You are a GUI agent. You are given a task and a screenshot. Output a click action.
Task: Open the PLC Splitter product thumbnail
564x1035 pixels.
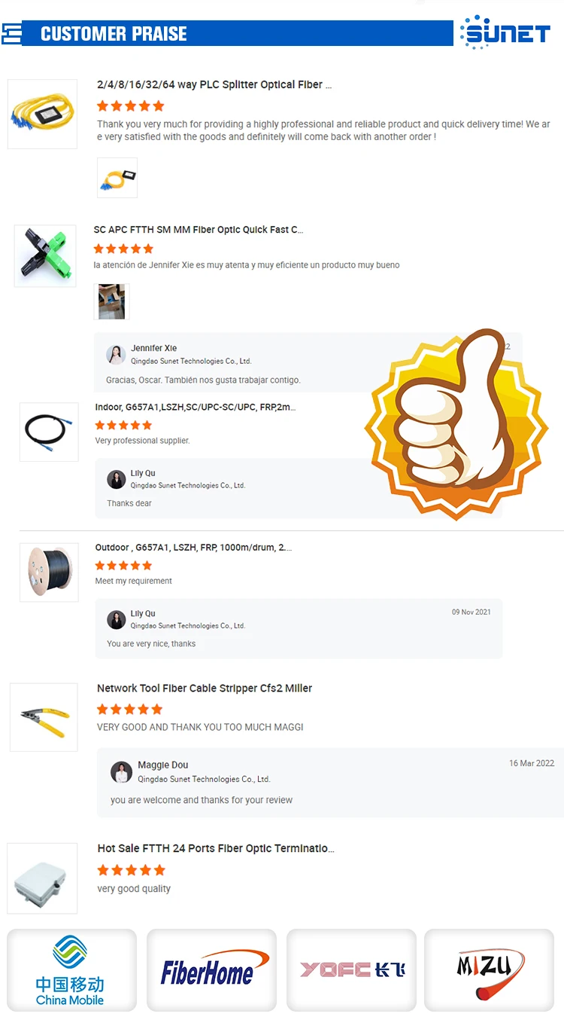(42, 114)
